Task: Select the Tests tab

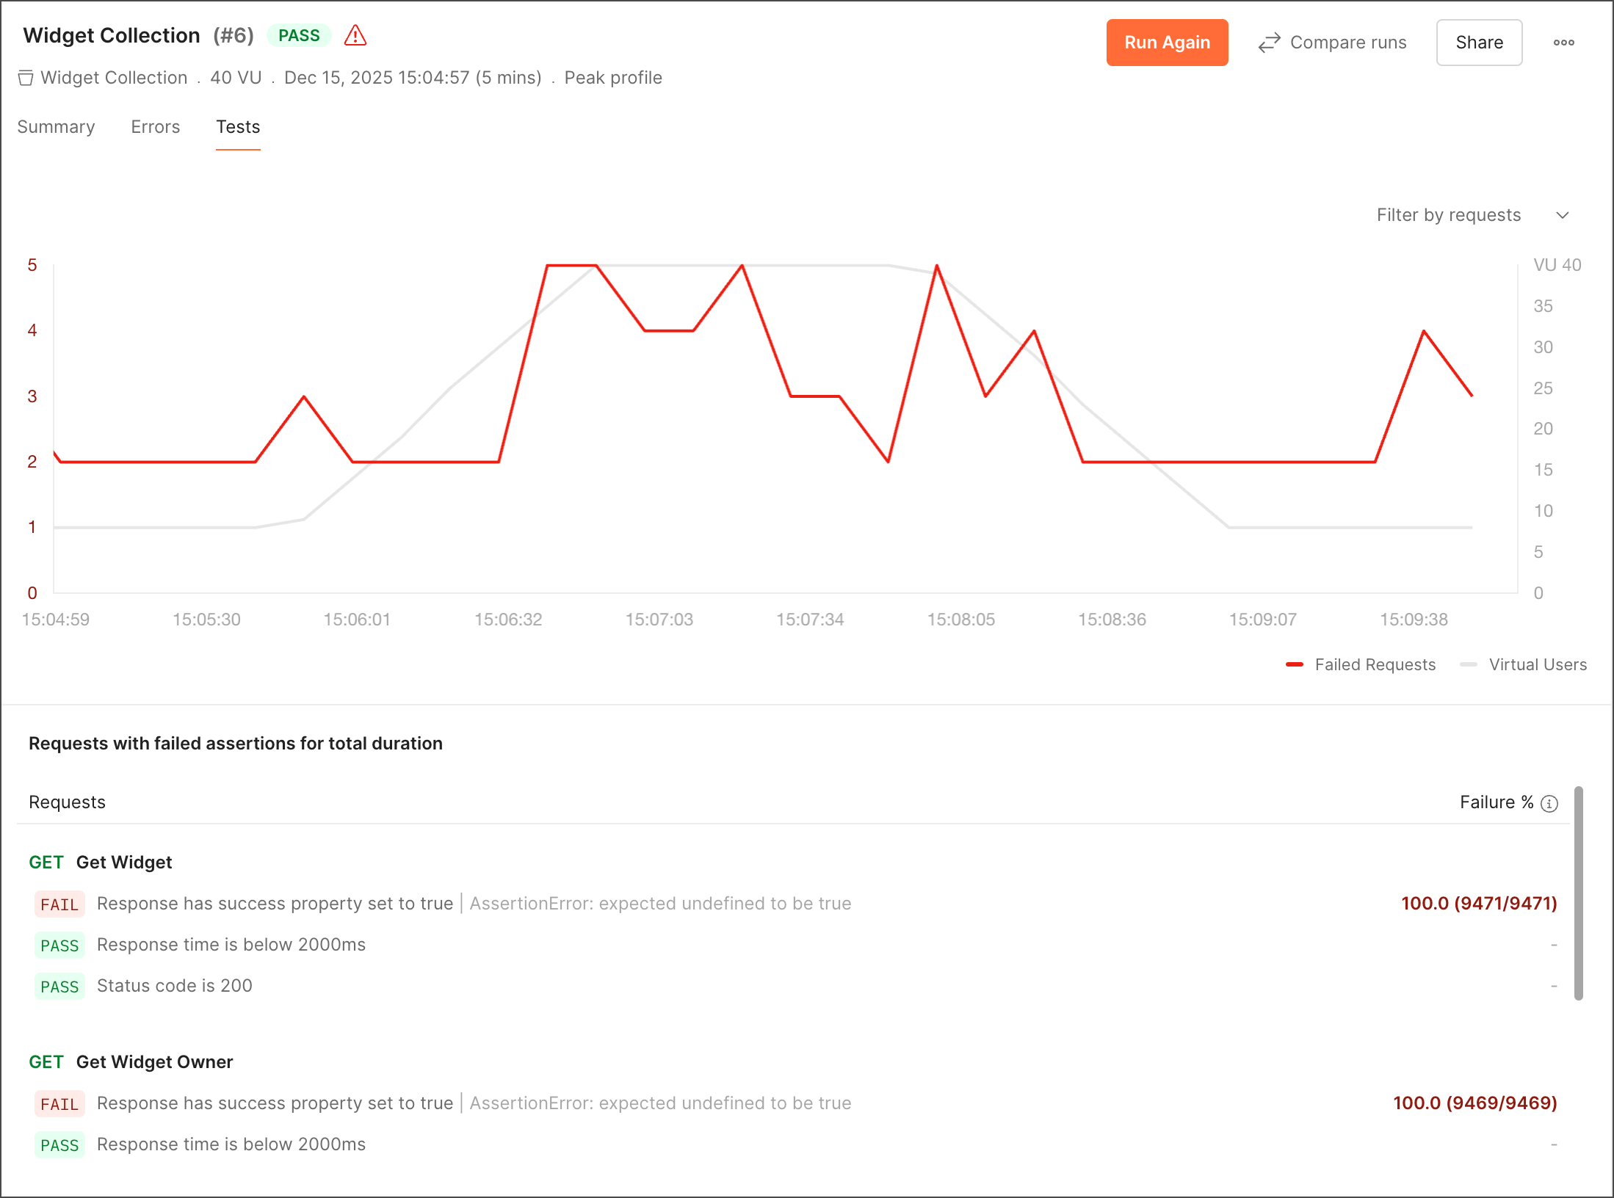Action: tap(237, 126)
